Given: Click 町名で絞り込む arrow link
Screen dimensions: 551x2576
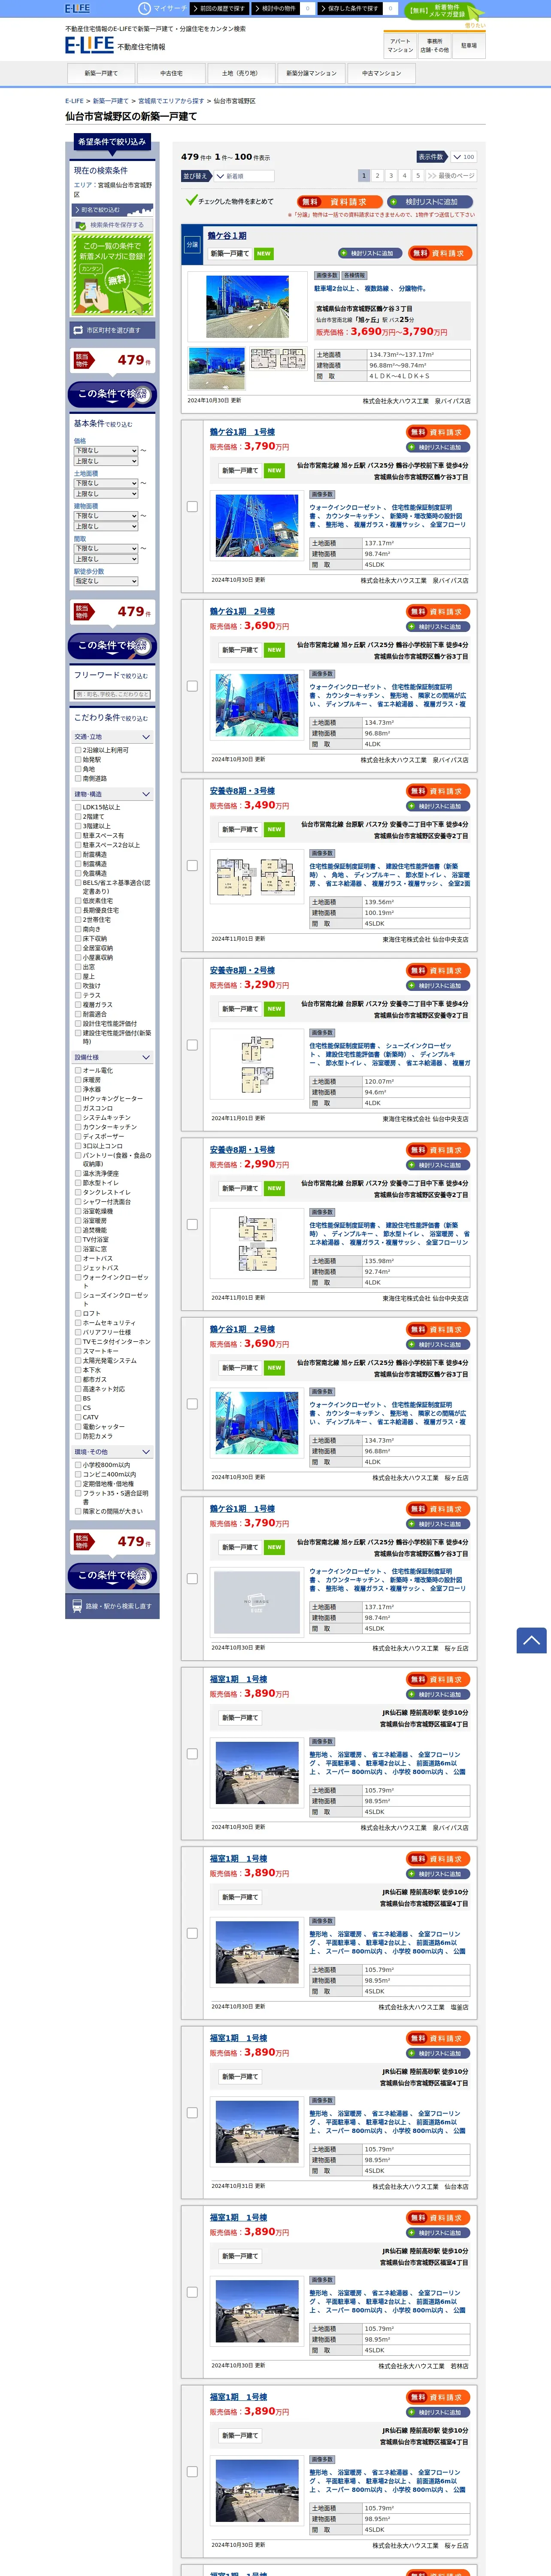Looking at the screenshot, I should (112, 210).
